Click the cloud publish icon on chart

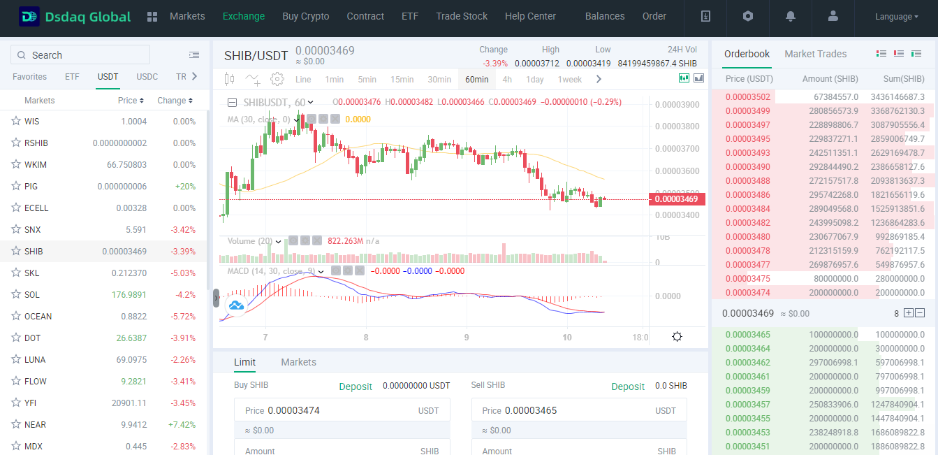point(235,305)
